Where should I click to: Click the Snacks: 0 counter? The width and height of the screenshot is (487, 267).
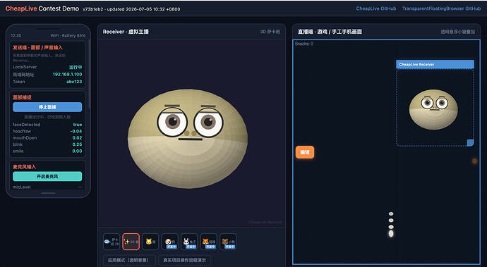(x=304, y=44)
